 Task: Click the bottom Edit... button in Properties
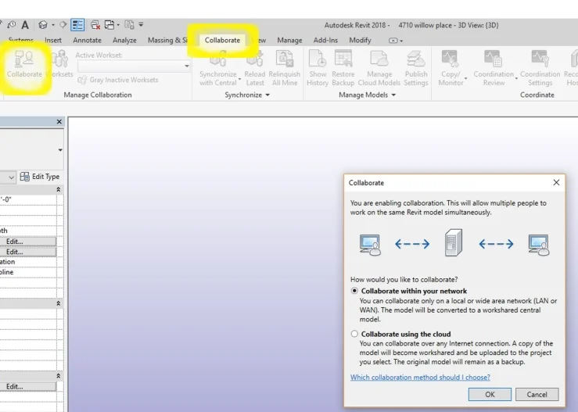tap(28, 386)
